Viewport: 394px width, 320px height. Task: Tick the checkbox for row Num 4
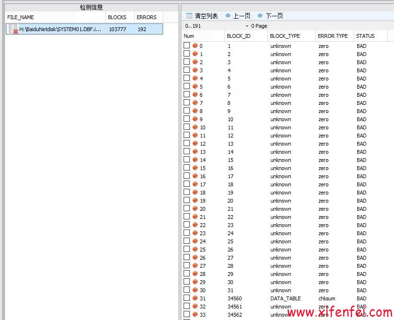(187, 78)
